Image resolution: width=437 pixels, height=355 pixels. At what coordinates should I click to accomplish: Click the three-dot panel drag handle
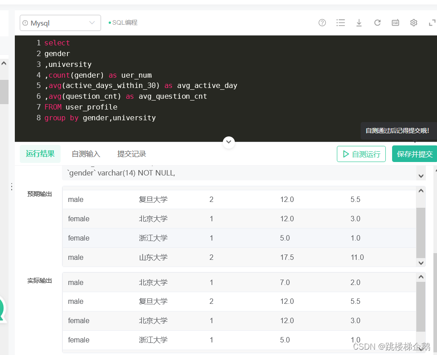coord(11,187)
